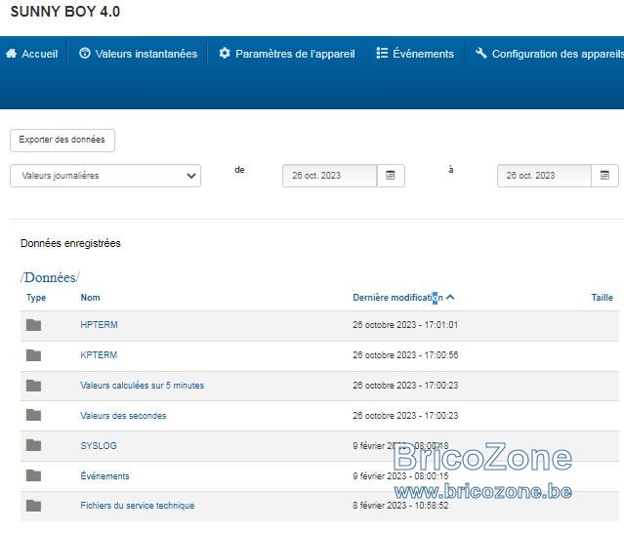The width and height of the screenshot is (624, 534).
Task: Click the 'à' end date input field
Action: [x=544, y=176]
